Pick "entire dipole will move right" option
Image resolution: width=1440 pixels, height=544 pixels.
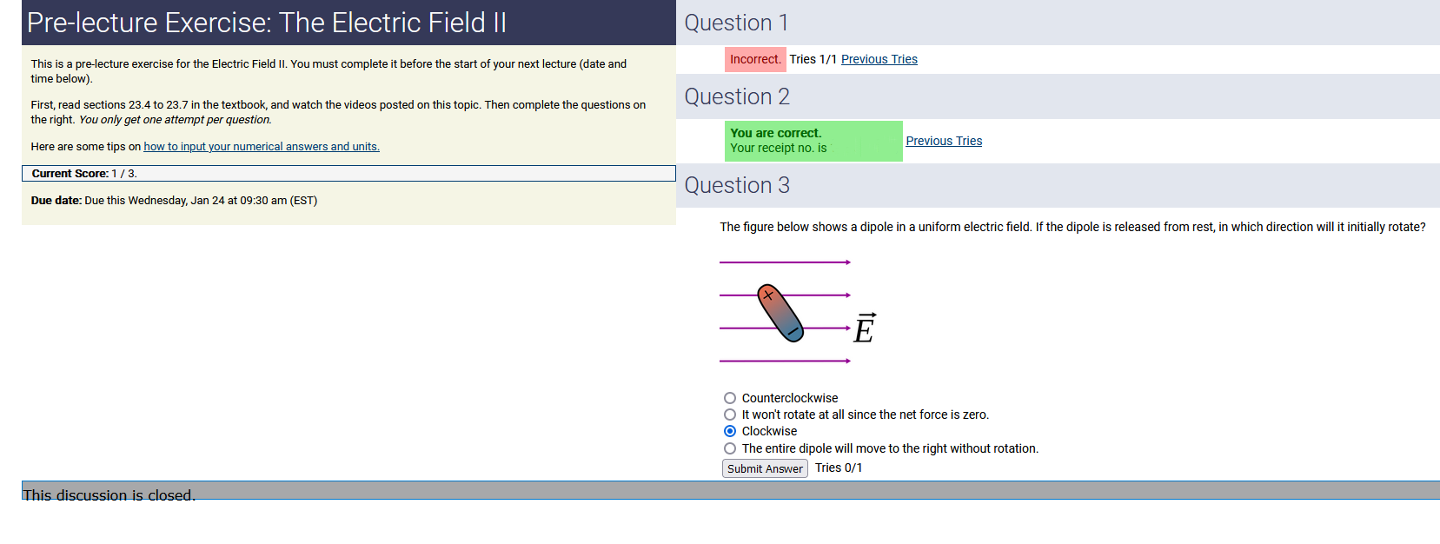tap(730, 448)
